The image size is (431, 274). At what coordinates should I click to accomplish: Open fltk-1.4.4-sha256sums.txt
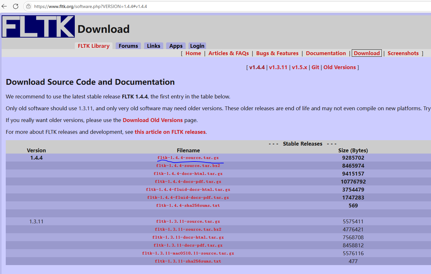pyautogui.click(x=188, y=205)
